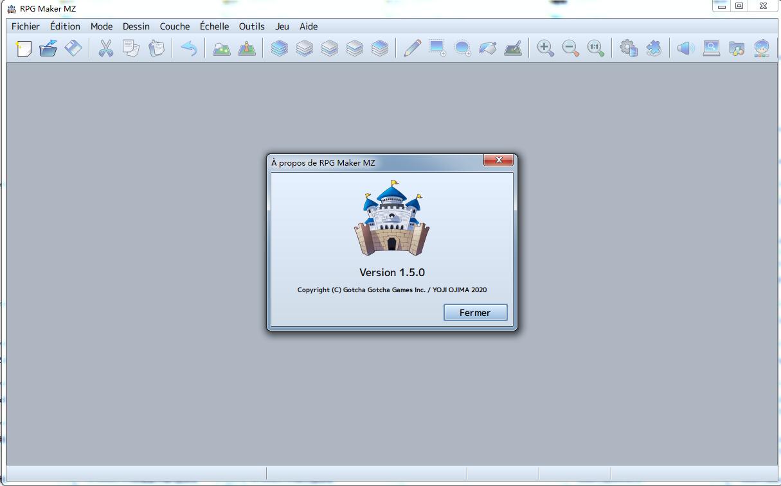Image resolution: width=781 pixels, height=486 pixels.
Task: Open the Plugin Manager puzzle icon
Action: [x=653, y=48]
